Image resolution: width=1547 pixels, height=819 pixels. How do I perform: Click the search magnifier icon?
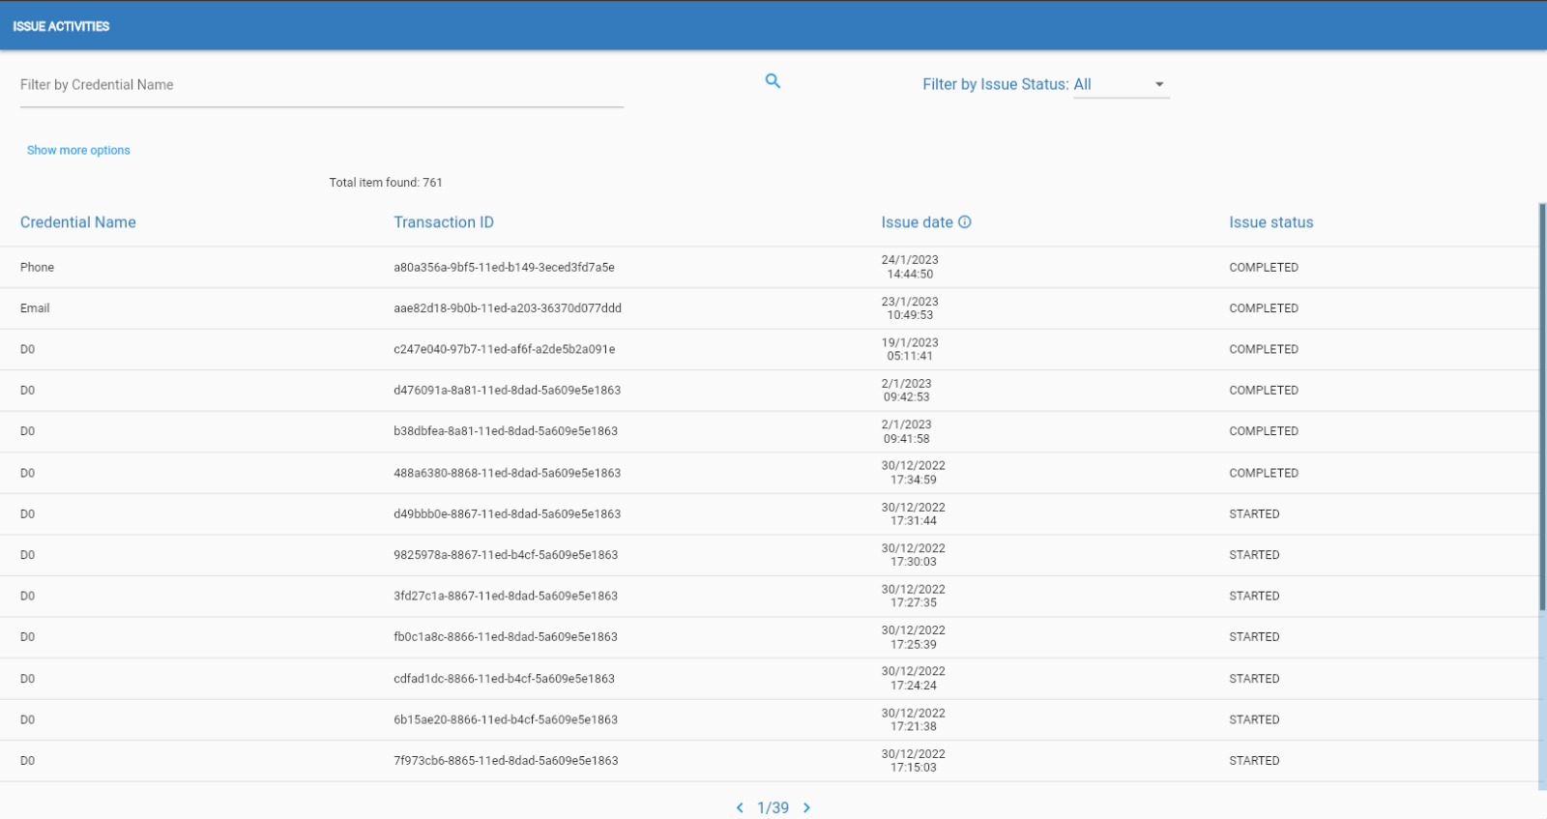pyautogui.click(x=773, y=81)
